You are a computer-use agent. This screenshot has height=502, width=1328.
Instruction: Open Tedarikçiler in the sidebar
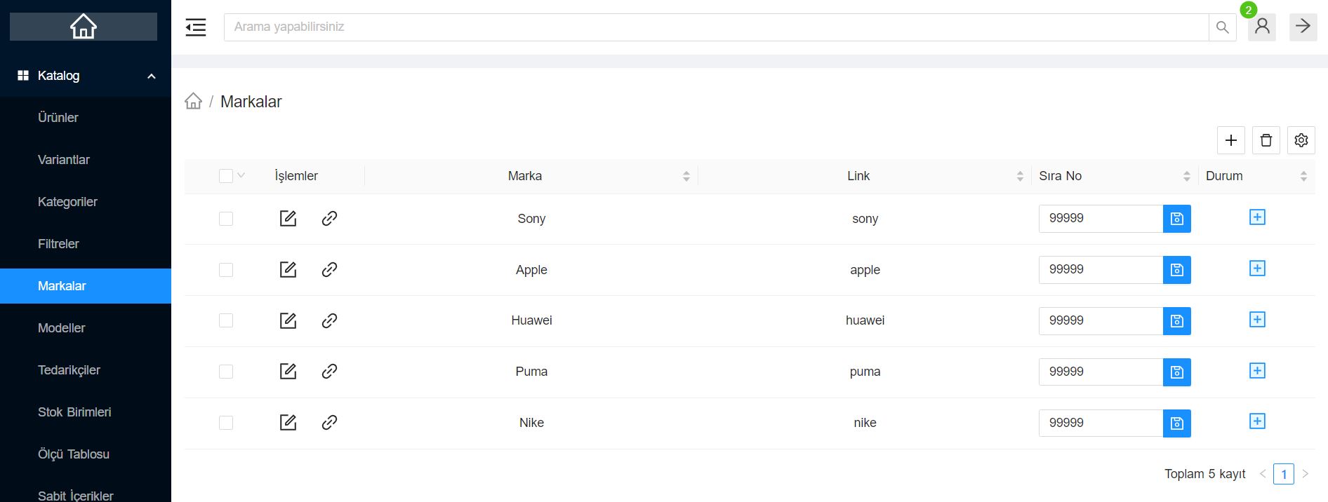pyautogui.click(x=86, y=370)
